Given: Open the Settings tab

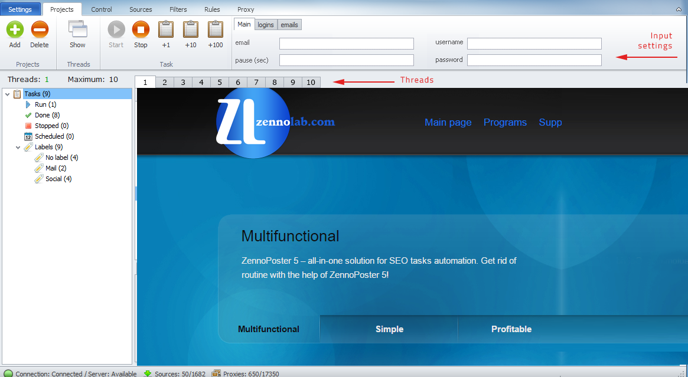Looking at the screenshot, I should [x=20, y=9].
